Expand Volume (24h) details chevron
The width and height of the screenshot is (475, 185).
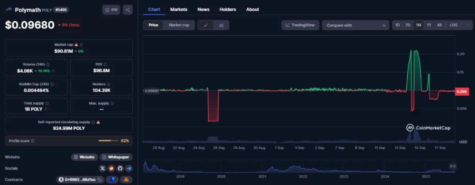[53, 71]
